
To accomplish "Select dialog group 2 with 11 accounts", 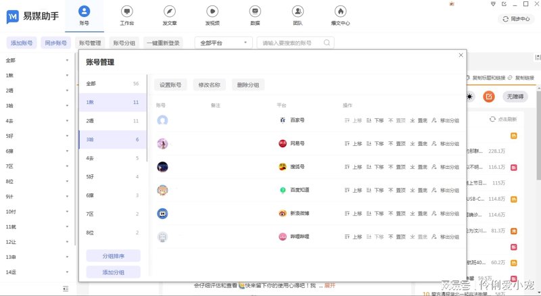I will (112, 121).
